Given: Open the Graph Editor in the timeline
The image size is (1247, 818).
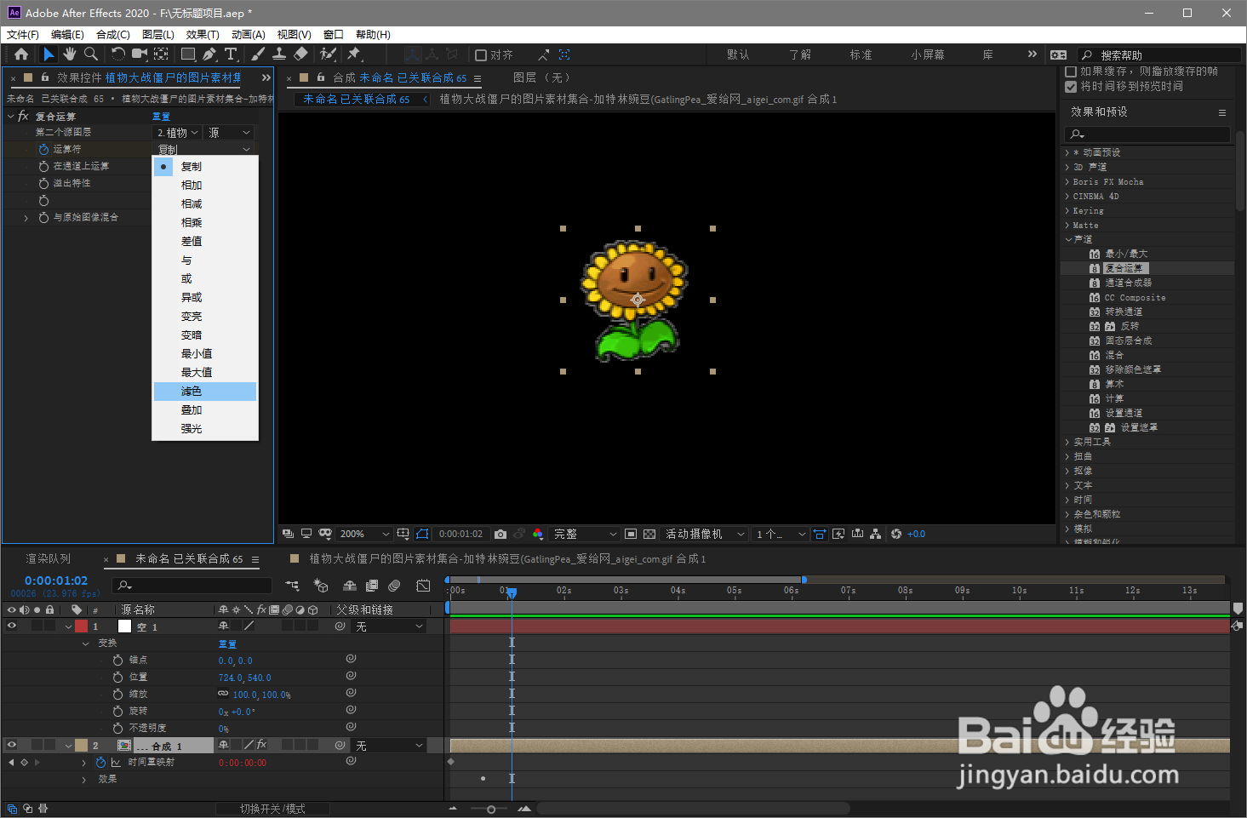Looking at the screenshot, I should [423, 586].
